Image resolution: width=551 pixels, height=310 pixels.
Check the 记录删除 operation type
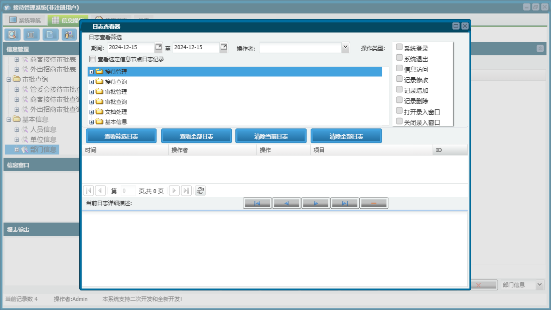click(x=399, y=100)
